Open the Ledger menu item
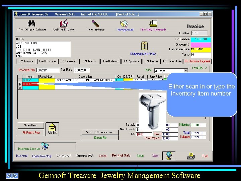The height and width of the screenshot is (181, 241). pyautogui.click(x=103, y=156)
